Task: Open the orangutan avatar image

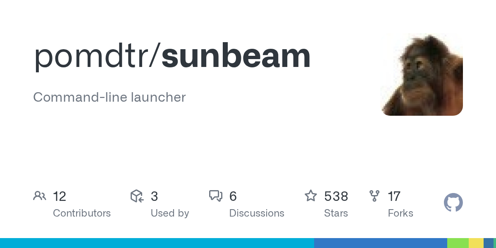Action: 422,74
